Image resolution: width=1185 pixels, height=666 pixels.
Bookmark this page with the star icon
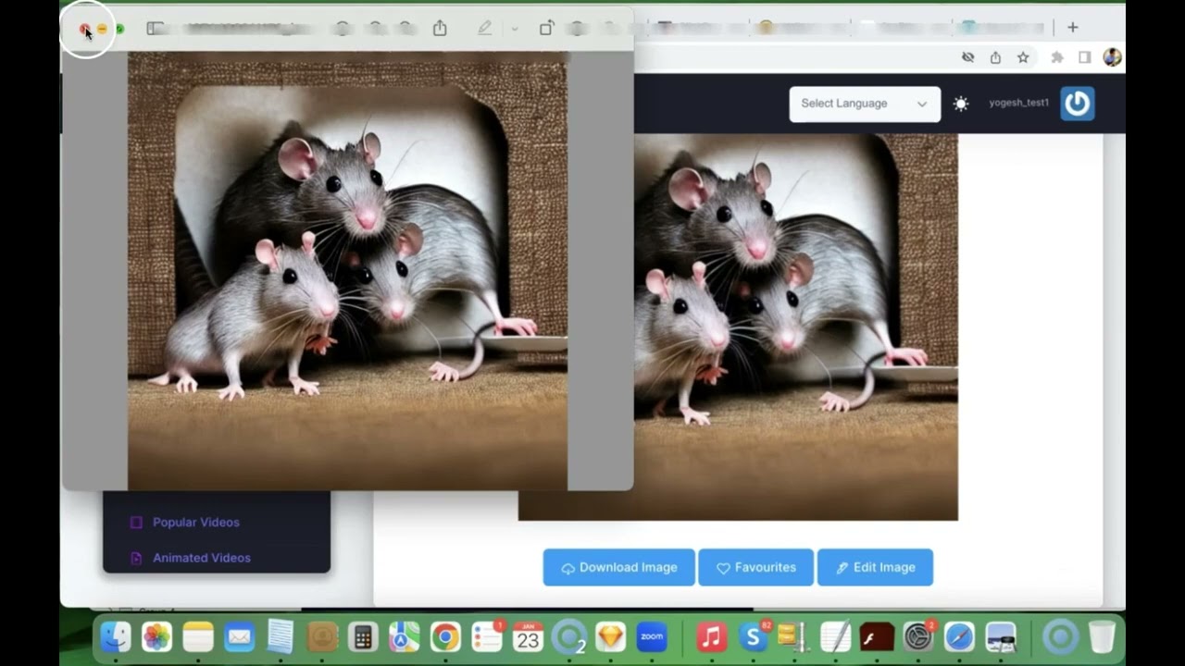(1023, 57)
